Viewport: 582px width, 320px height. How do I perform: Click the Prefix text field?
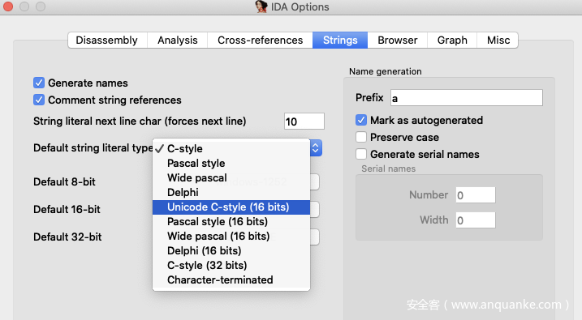(467, 98)
